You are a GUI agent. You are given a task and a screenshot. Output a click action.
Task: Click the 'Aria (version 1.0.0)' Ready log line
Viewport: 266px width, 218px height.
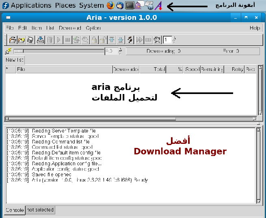click(77, 180)
